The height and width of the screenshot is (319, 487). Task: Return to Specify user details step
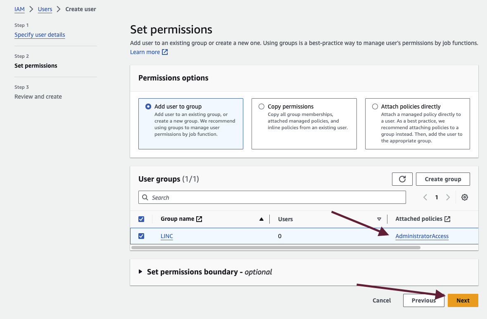click(x=40, y=35)
